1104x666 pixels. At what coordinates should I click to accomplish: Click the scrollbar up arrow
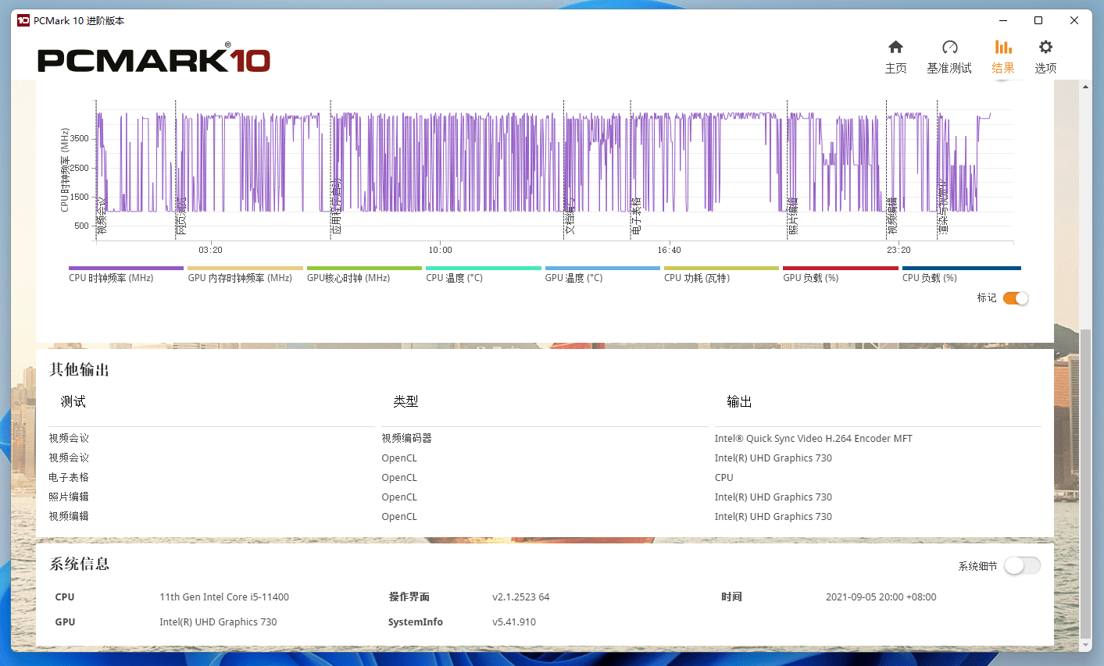coord(1085,87)
